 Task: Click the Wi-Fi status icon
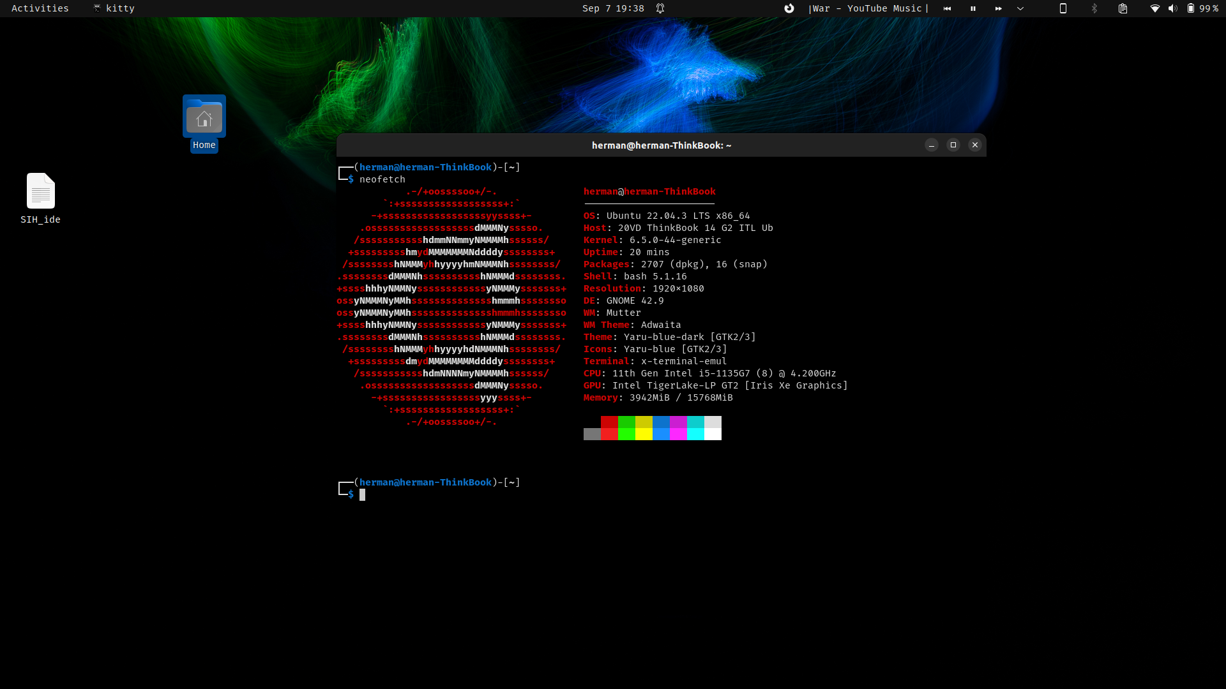[x=1155, y=8]
